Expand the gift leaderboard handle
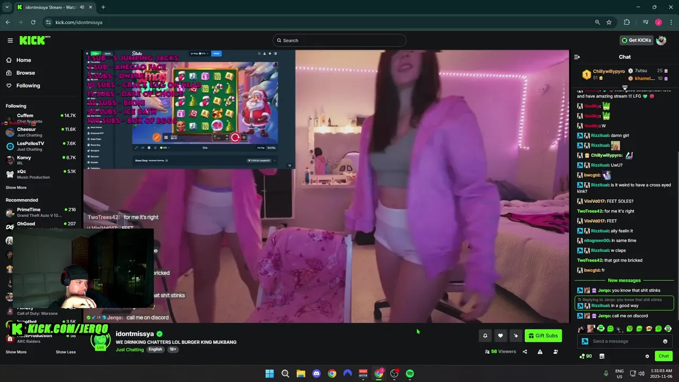Image resolution: width=679 pixels, height=382 pixels. point(625,88)
